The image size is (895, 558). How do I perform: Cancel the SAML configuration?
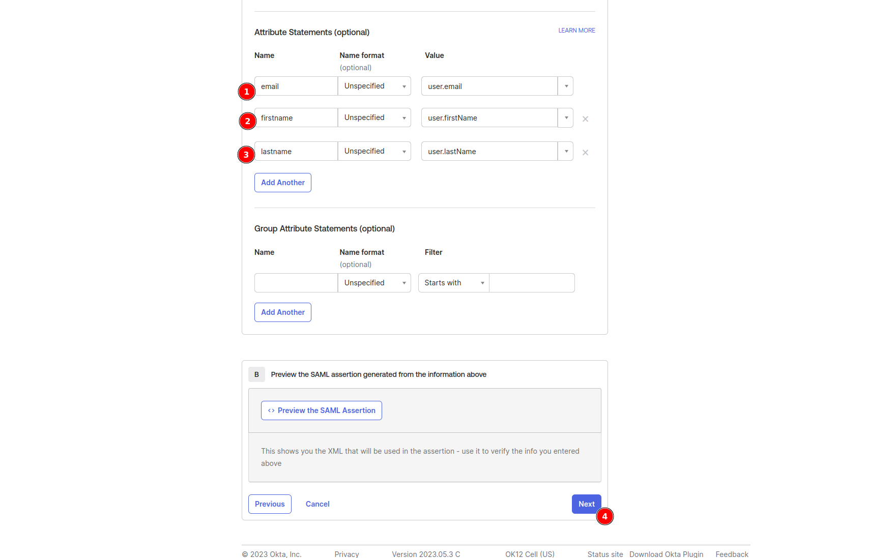(x=317, y=504)
